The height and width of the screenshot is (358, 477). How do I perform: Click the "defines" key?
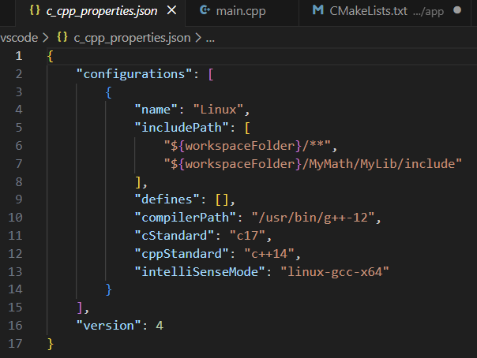click(167, 200)
